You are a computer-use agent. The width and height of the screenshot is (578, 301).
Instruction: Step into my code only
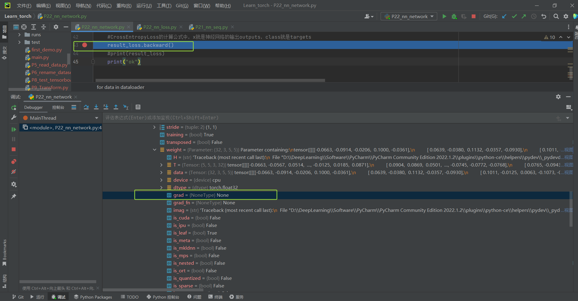click(106, 107)
